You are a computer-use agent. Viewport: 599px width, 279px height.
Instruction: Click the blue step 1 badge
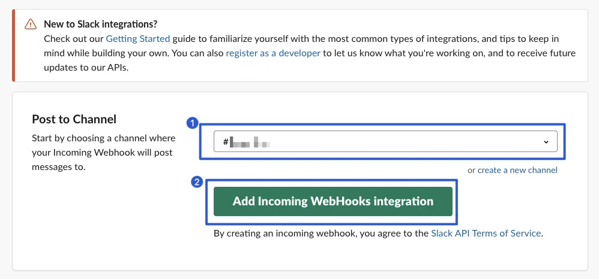pyautogui.click(x=193, y=123)
